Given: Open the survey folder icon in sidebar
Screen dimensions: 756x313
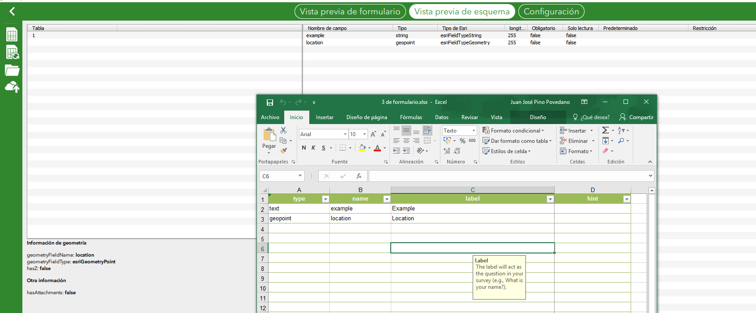Looking at the screenshot, I should pyautogui.click(x=12, y=70).
